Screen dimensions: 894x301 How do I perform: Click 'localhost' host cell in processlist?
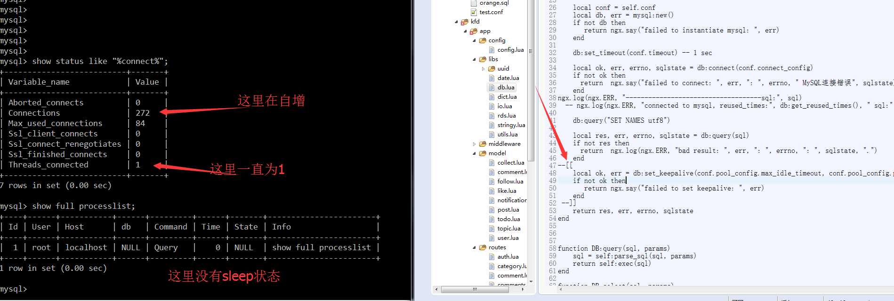[x=86, y=247]
